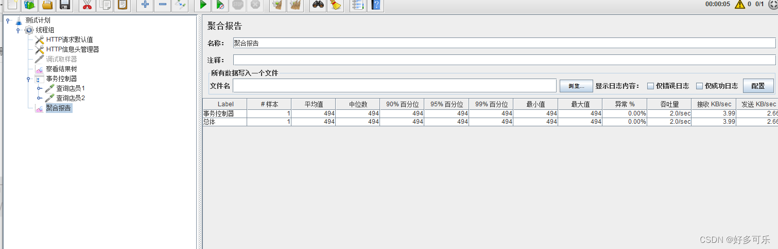
Task: Collapse the 线程组 tree node handle
Action: click(18, 30)
